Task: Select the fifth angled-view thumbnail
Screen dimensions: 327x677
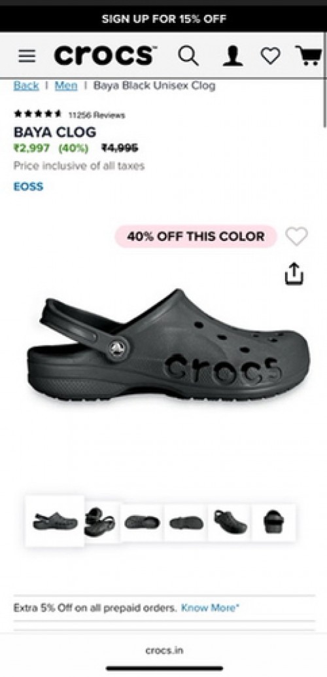Action: point(230,522)
